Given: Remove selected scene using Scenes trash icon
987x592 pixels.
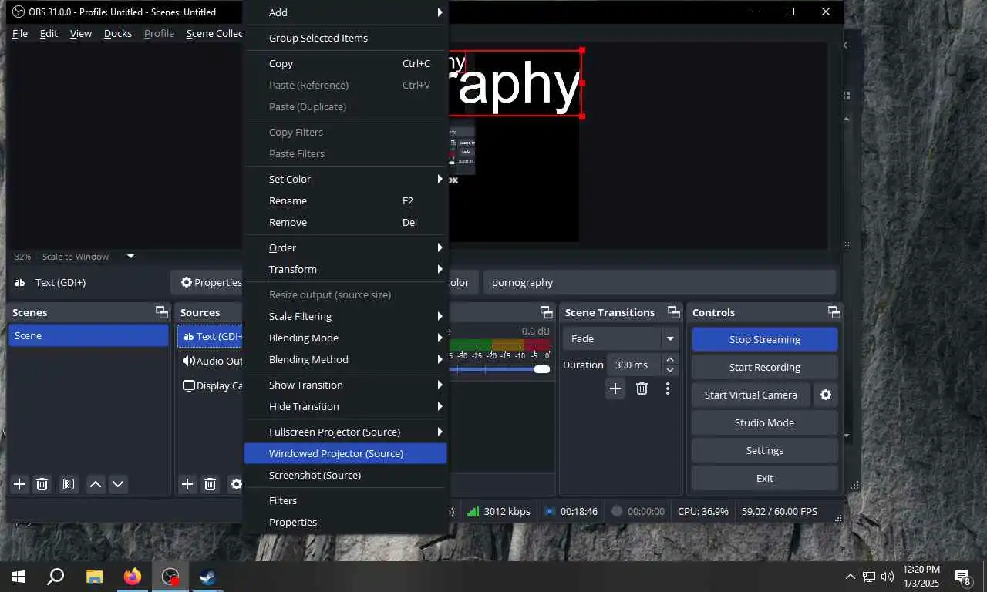Looking at the screenshot, I should pos(42,484).
